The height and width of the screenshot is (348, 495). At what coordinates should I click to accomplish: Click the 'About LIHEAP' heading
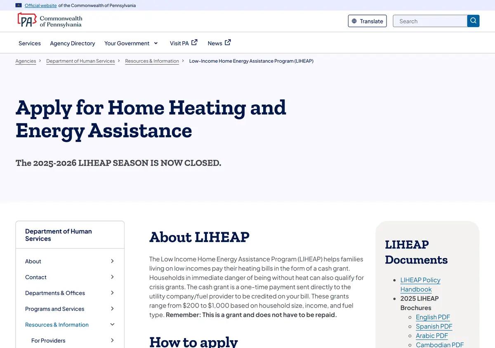point(199,237)
